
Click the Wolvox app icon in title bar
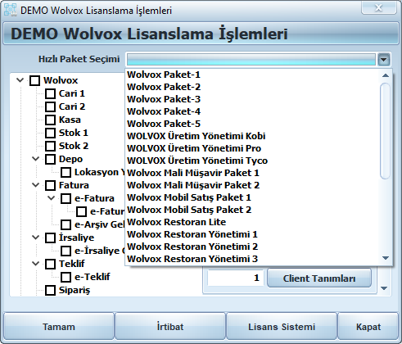tap(11, 10)
